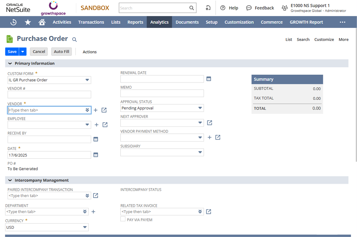This screenshot has height=237, width=357.
Task: Open the Approval Status dropdown
Action: tap(200, 108)
